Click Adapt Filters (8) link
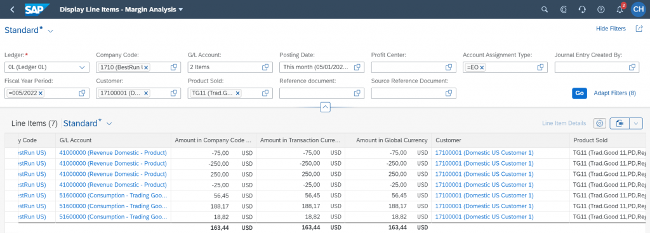The image size is (650, 233). [x=614, y=93]
